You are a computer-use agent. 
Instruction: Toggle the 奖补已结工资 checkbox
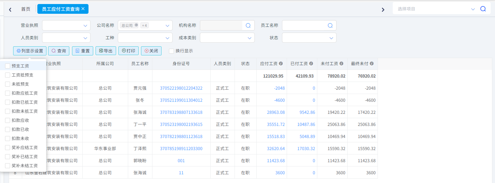(x=8, y=157)
